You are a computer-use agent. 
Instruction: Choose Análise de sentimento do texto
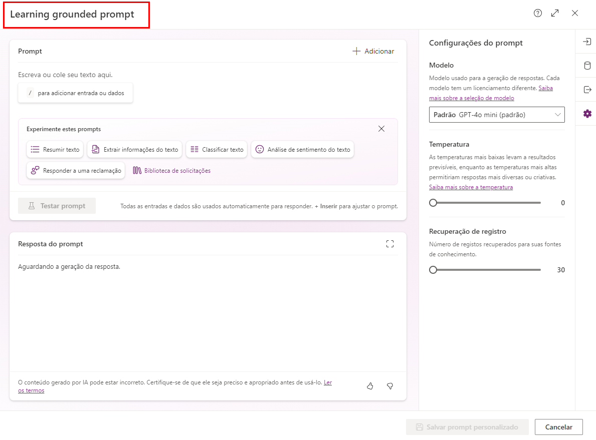coord(303,150)
